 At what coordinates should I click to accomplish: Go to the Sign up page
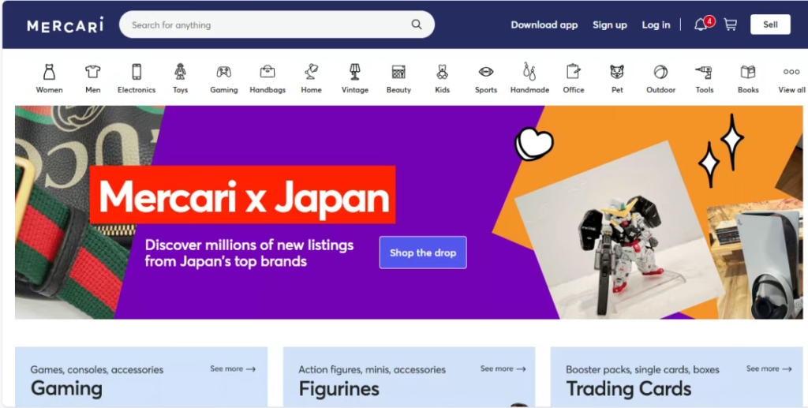pyautogui.click(x=610, y=24)
